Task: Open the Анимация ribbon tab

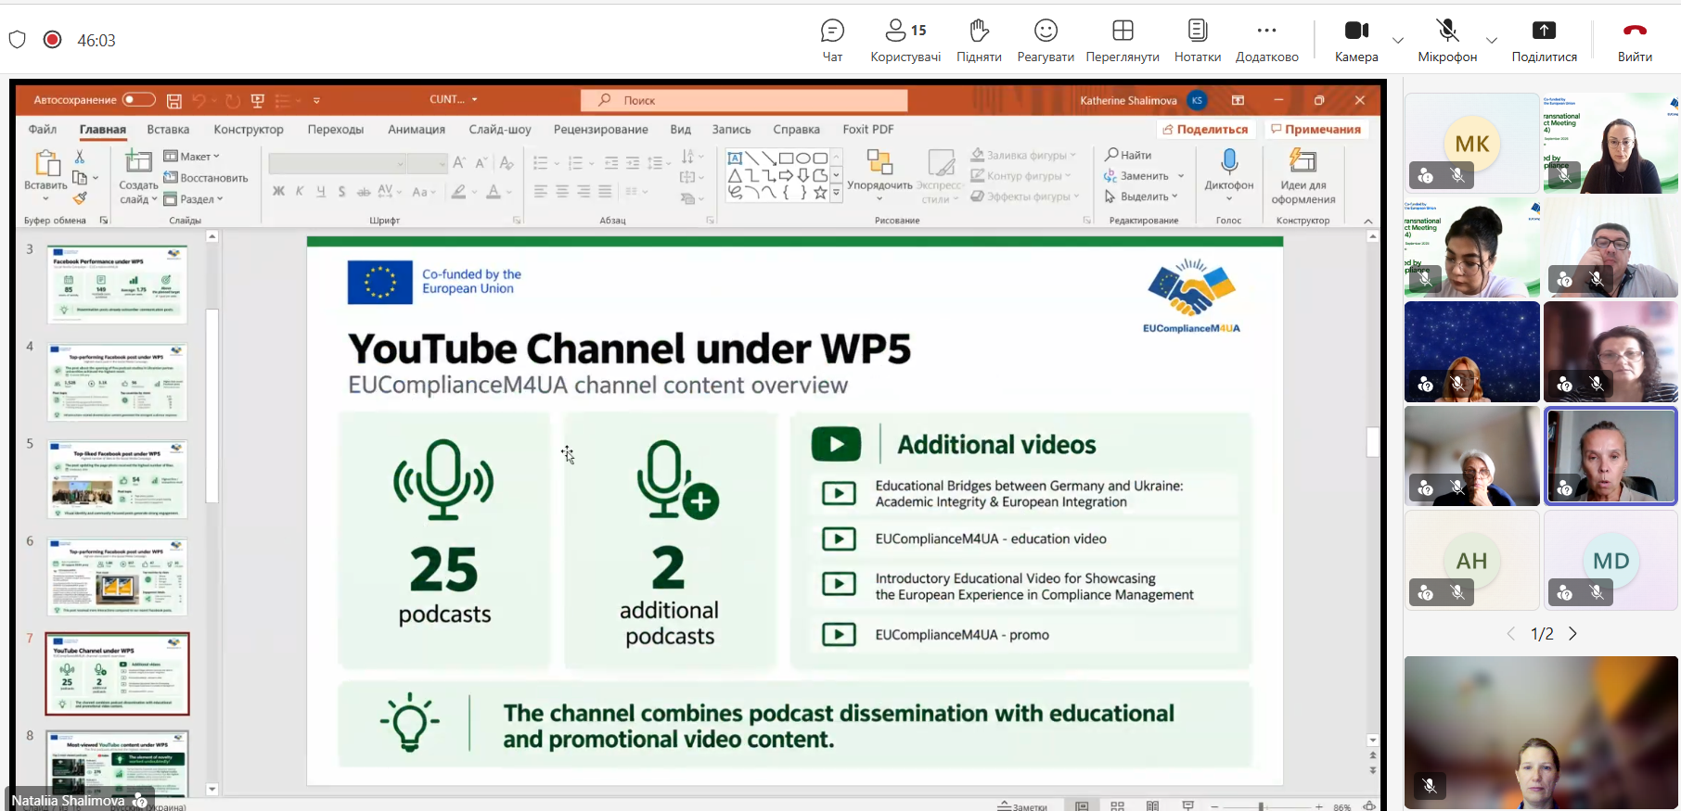Action: [417, 129]
